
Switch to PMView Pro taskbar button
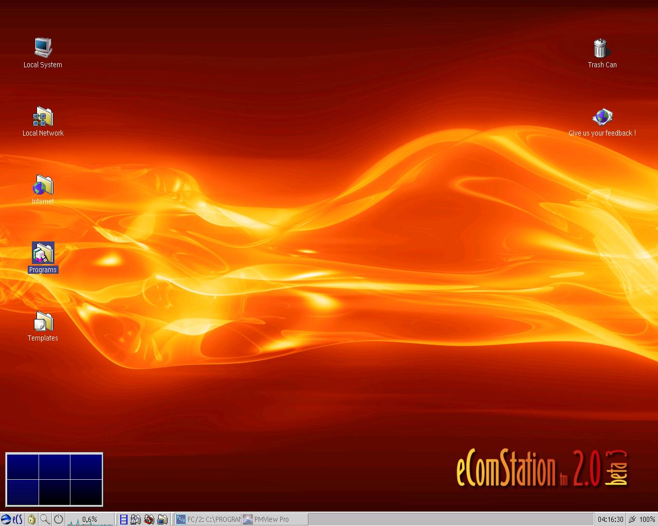[275, 519]
